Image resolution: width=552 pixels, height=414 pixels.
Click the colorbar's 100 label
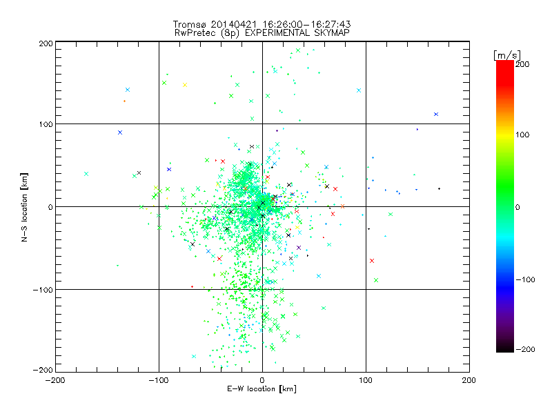point(522,135)
